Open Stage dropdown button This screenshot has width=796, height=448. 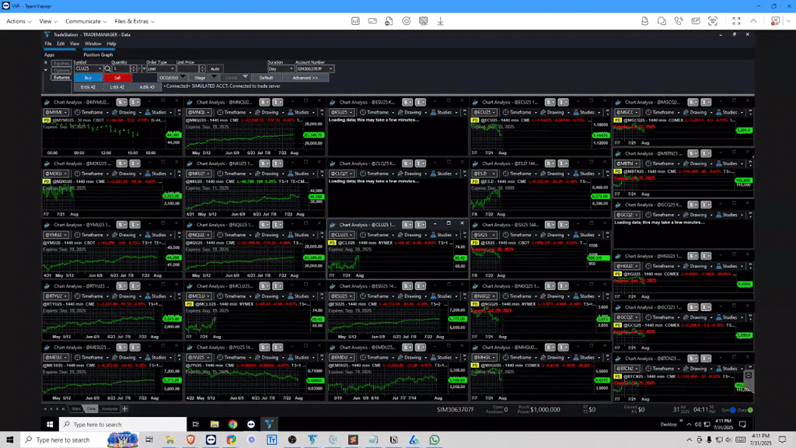click(x=203, y=78)
